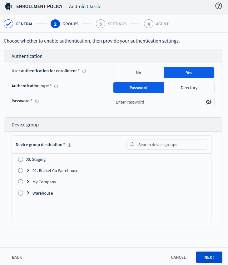This screenshot has height=265, width=228.
Task: Click the General step checkmark icon
Action: coord(8,24)
